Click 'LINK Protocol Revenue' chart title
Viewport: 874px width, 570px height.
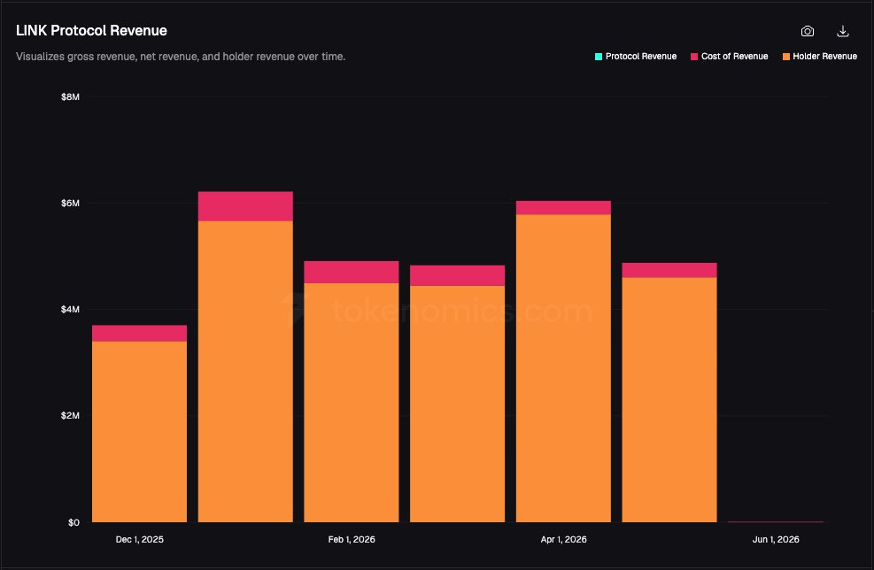tap(91, 31)
